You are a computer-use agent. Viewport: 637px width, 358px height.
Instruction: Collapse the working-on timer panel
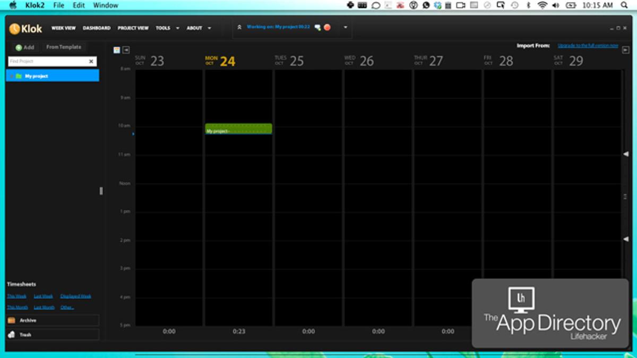coord(239,27)
